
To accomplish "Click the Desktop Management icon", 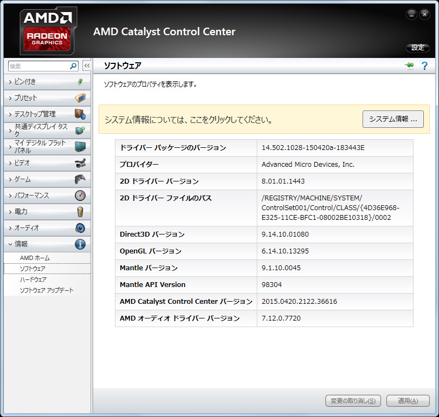I will [80, 114].
